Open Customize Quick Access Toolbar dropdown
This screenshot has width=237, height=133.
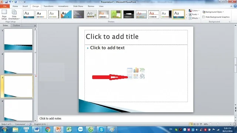tap(25, 2)
